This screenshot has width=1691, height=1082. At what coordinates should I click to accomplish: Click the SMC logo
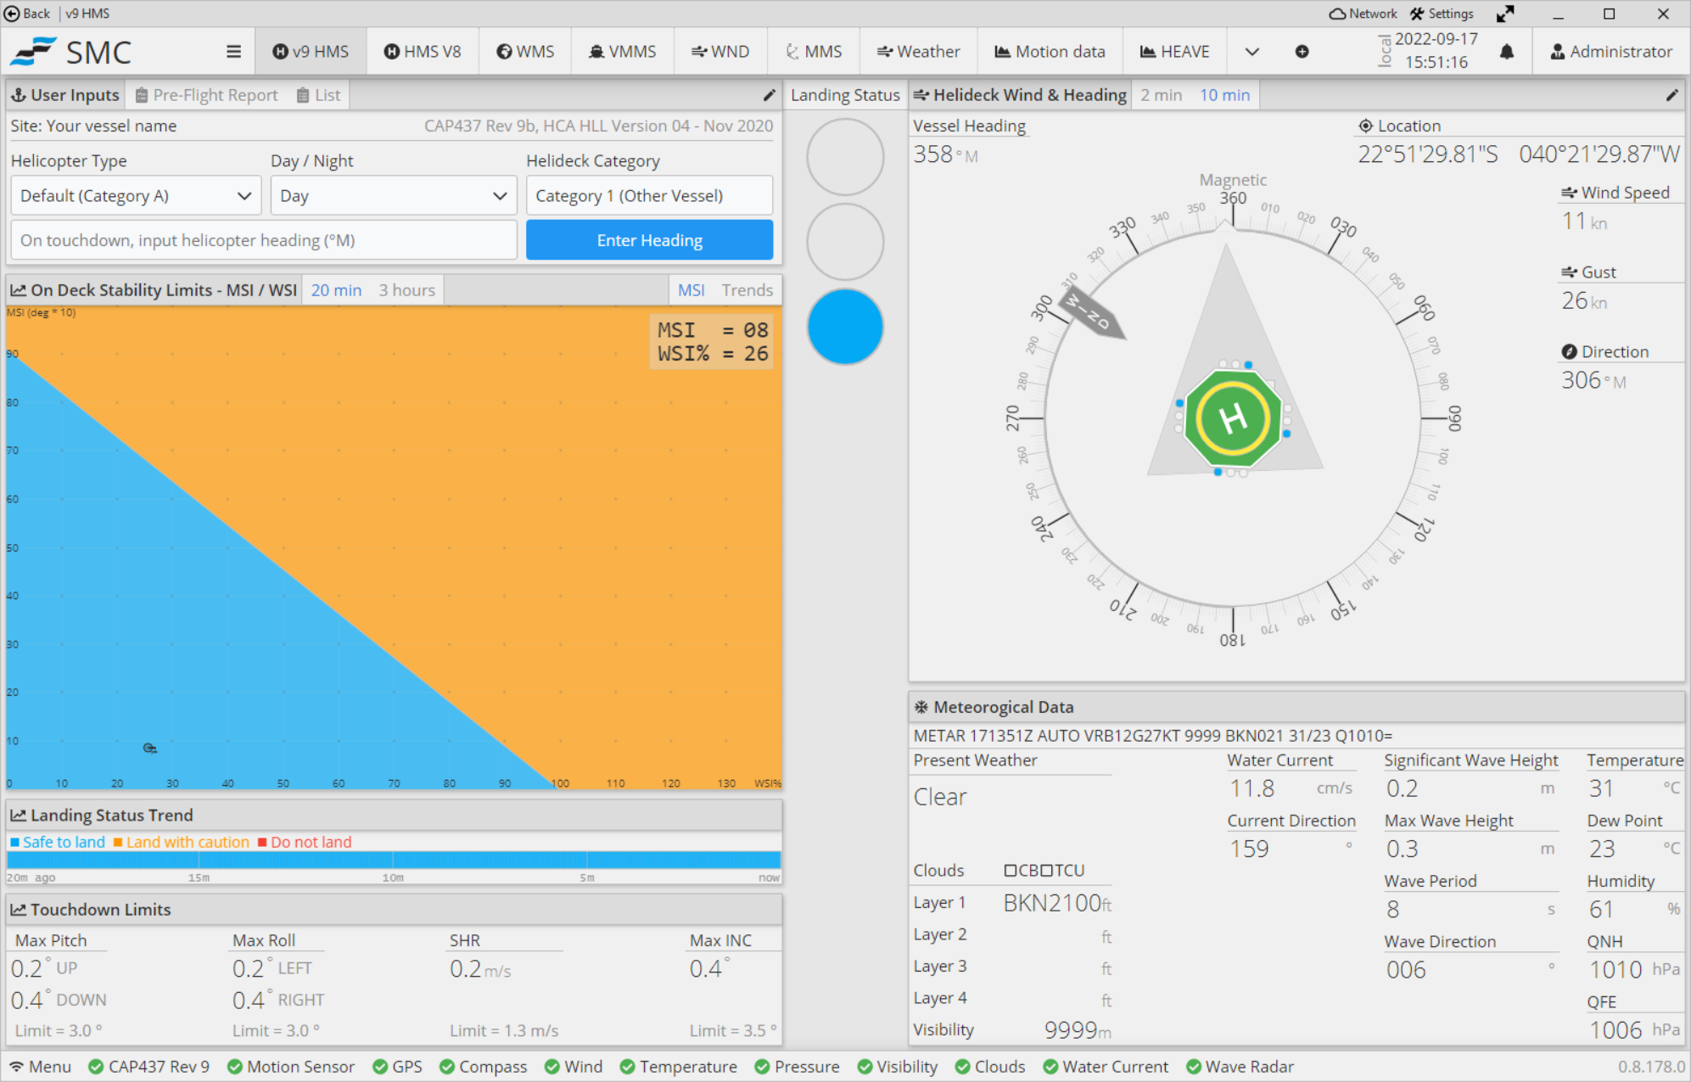(71, 52)
